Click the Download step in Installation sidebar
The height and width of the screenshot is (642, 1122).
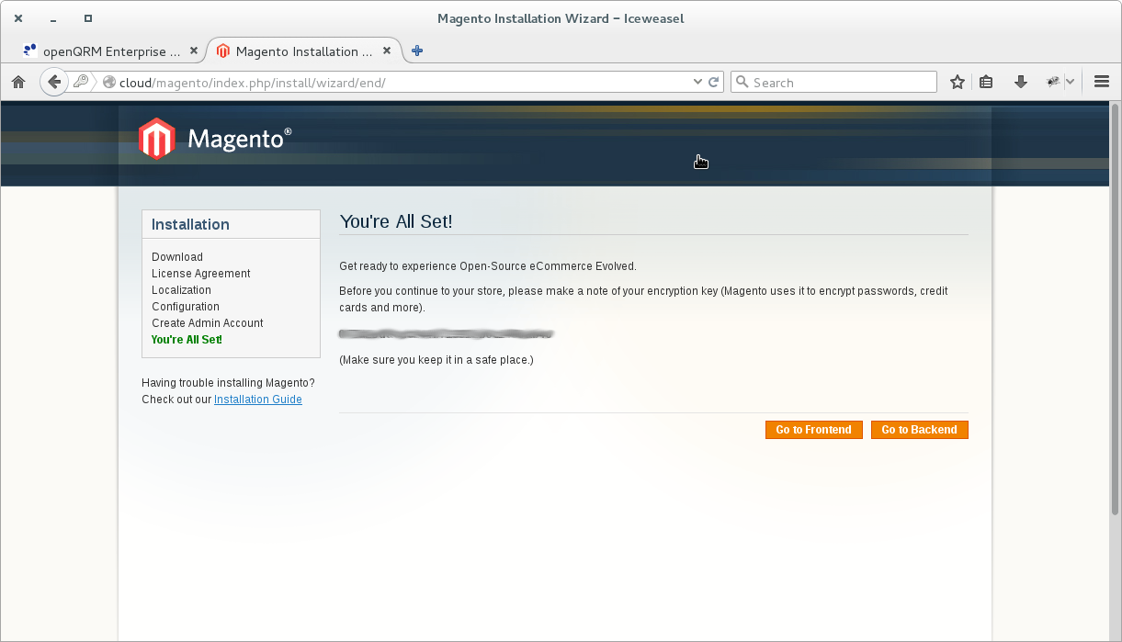(x=177, y=257)
